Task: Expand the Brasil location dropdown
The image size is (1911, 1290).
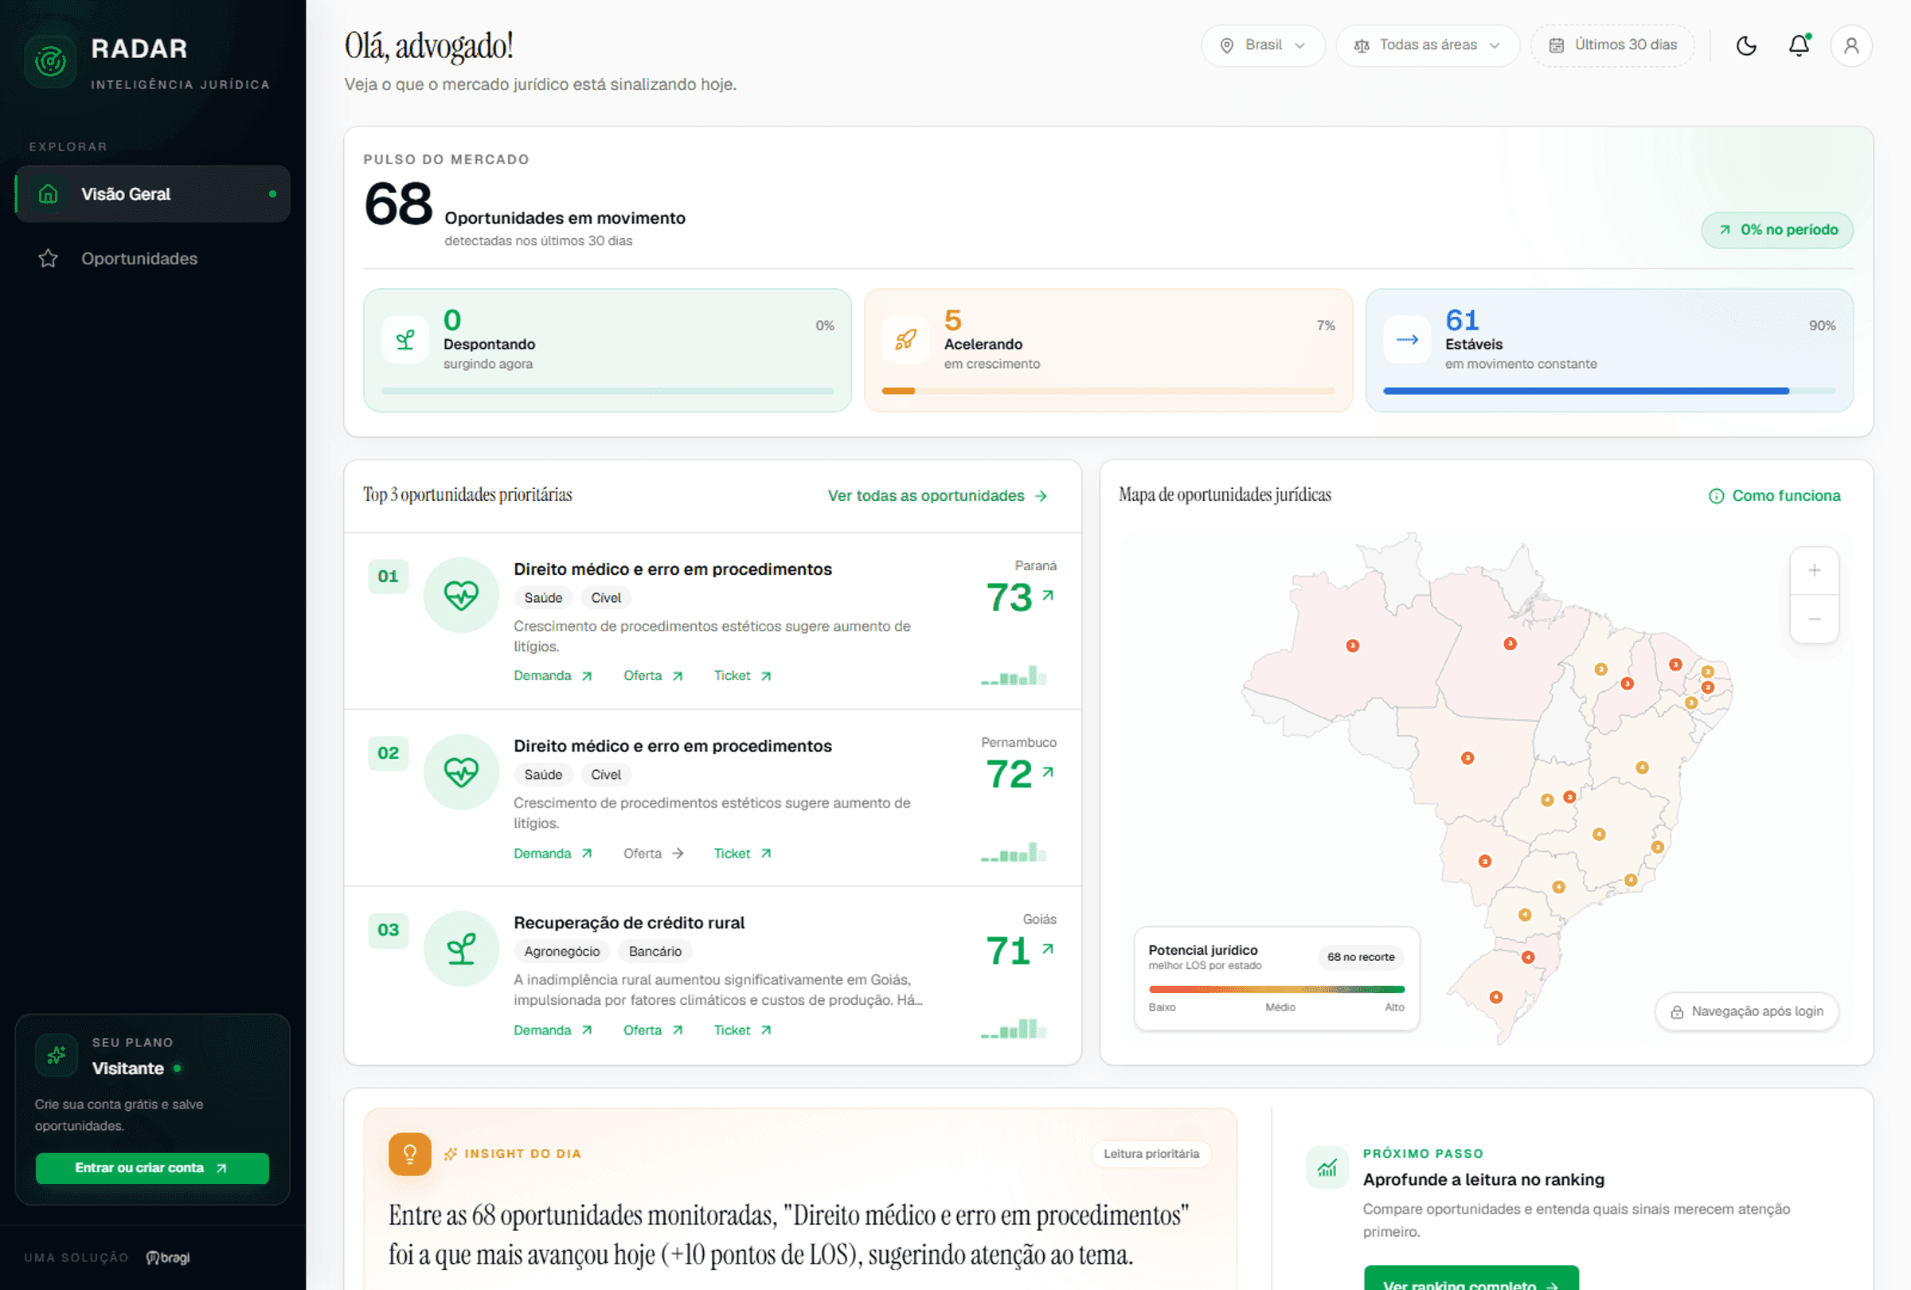Action: pos(1263,45)
